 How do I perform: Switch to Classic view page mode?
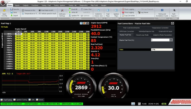coord(98,13)
